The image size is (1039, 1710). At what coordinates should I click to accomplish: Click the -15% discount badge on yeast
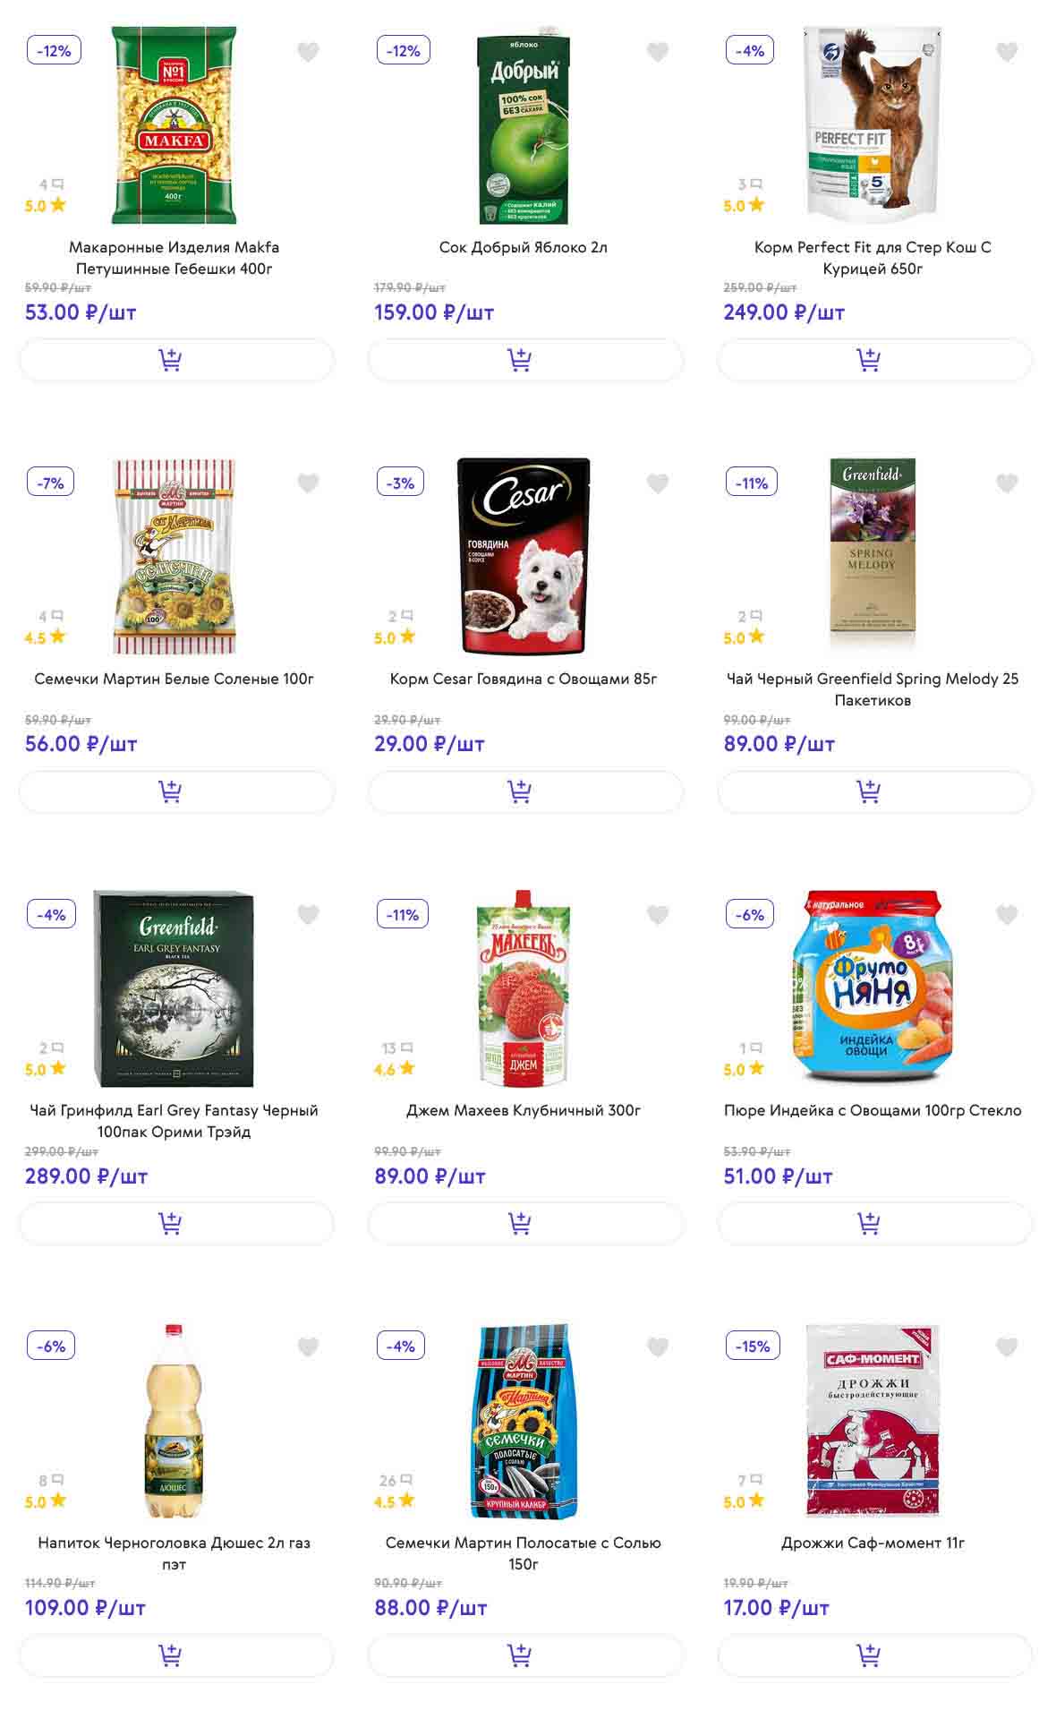pyautogui.click(x=753, y=1346)
